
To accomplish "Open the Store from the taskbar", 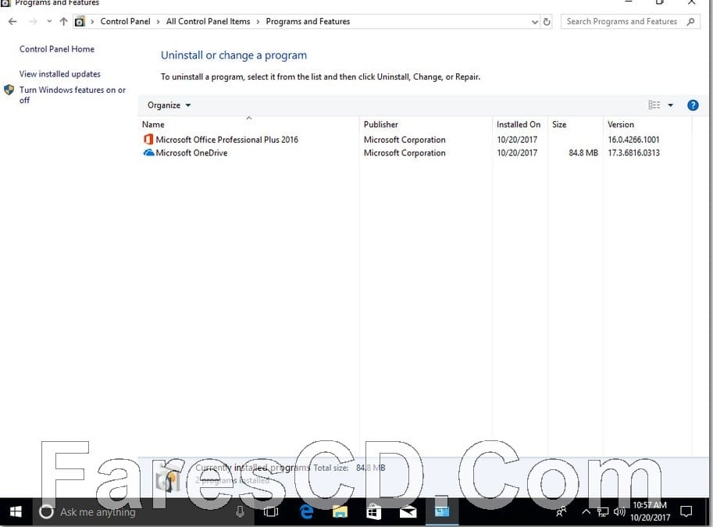I will [x=374, y=512].
